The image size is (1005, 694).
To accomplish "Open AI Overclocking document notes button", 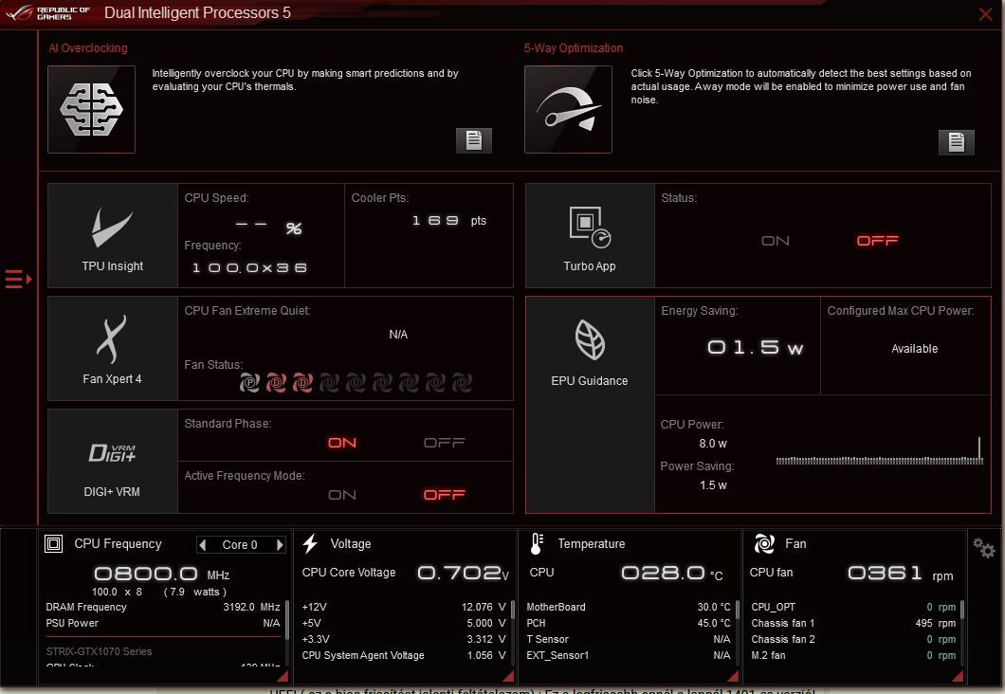I will tap(474, 140).
